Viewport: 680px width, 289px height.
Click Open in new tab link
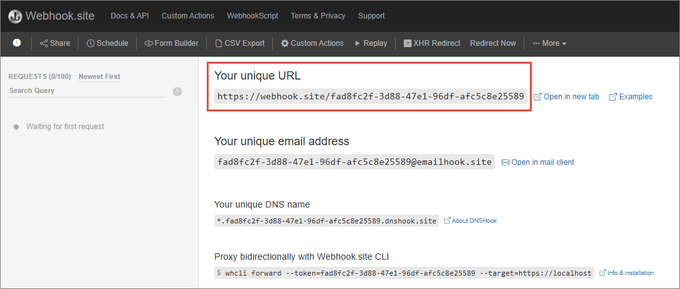(x=566, y=97)
